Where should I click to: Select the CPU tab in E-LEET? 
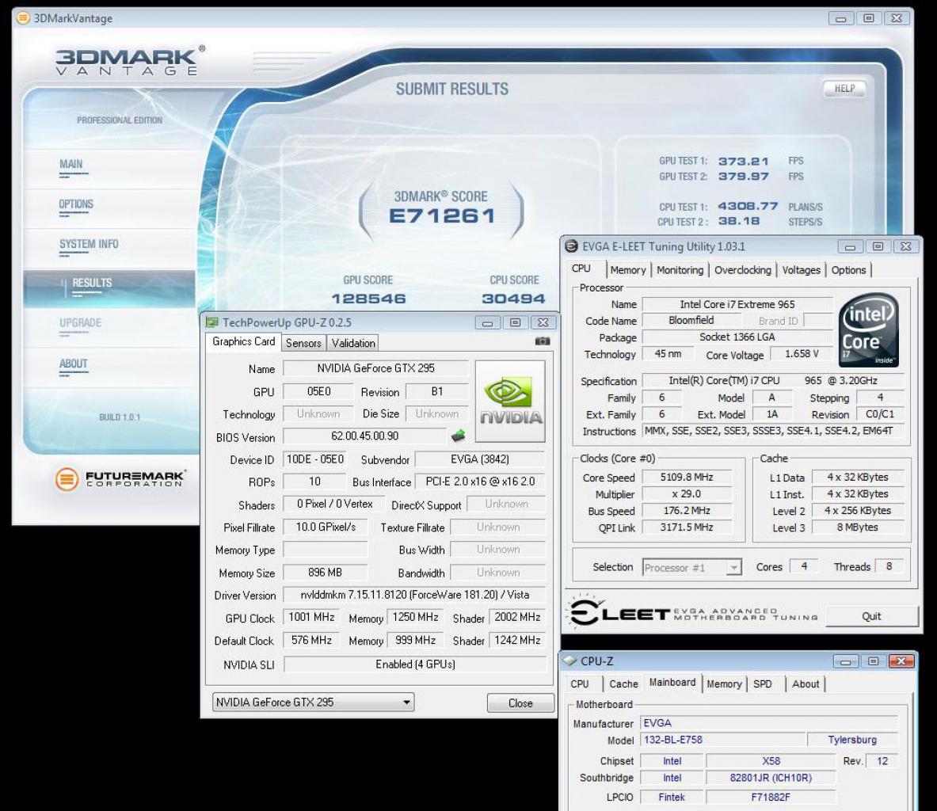click(581, 268)
